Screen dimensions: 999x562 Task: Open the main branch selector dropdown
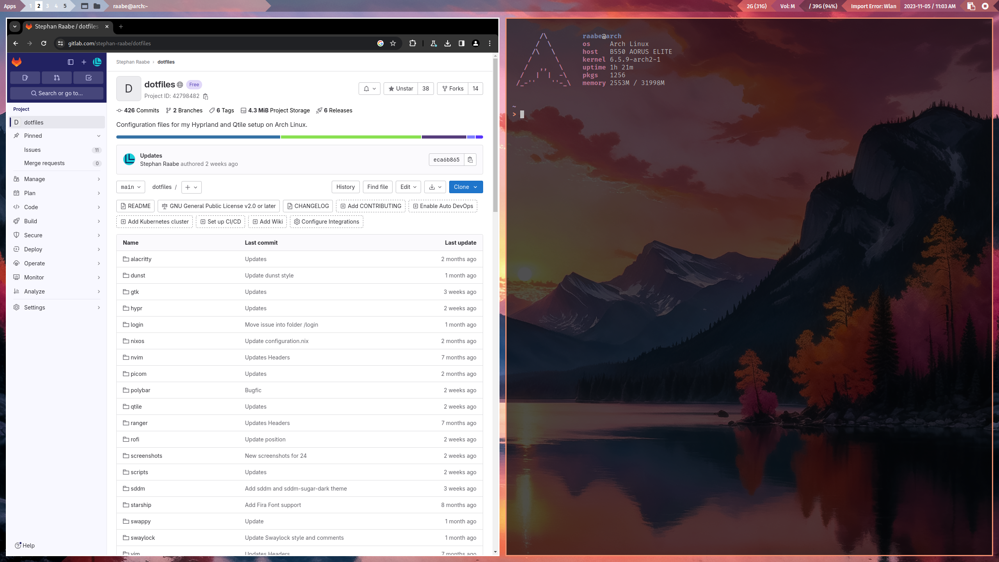(130, 187)
